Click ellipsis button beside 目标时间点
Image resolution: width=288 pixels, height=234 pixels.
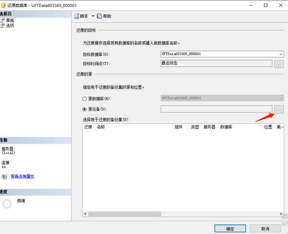click(x=279, y=64)
